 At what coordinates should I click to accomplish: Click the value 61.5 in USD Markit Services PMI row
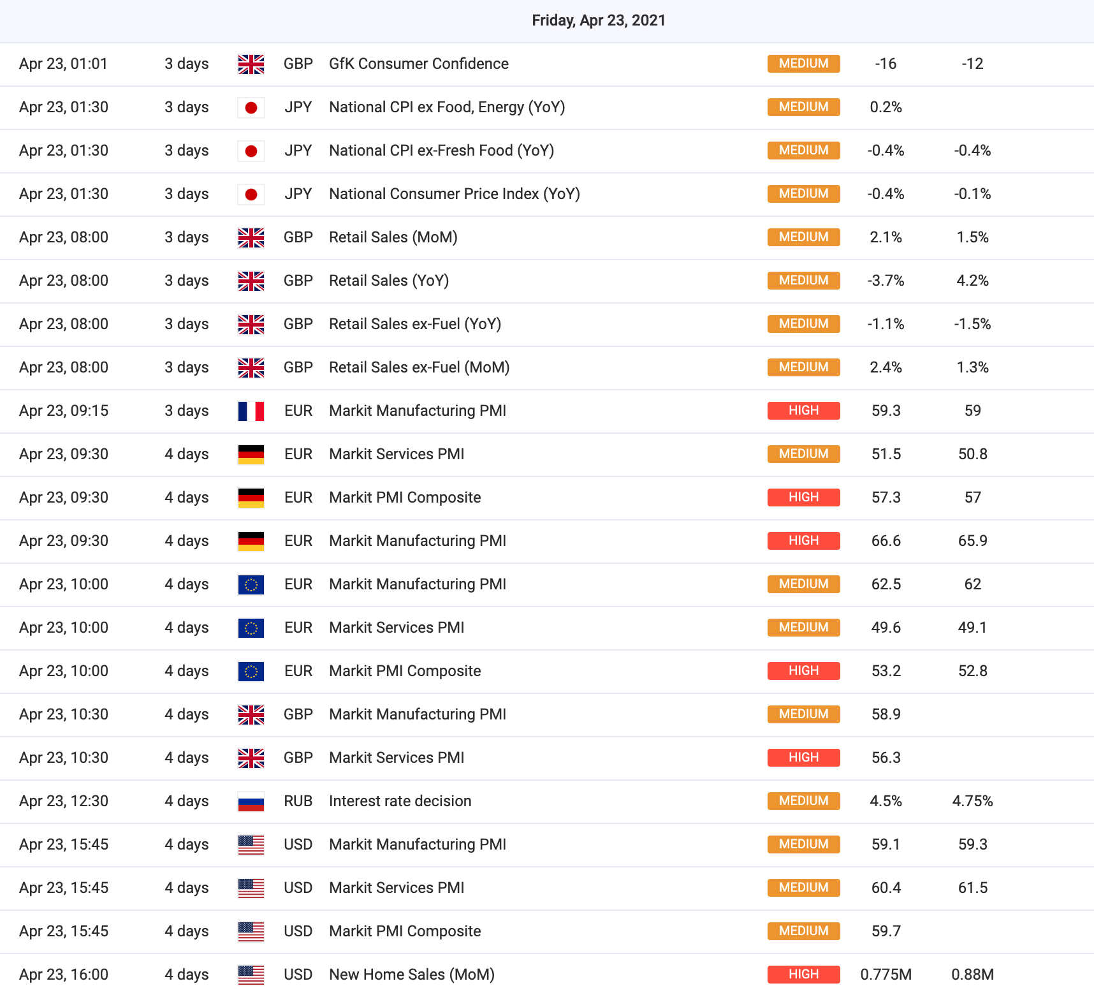point(972,888)
